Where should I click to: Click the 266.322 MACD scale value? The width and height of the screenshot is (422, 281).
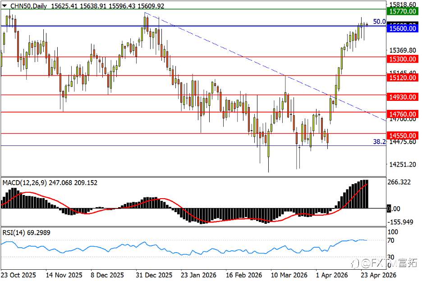coord(399,182)
